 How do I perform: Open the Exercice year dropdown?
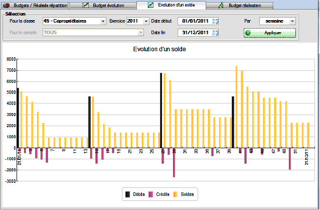point(146,21)
